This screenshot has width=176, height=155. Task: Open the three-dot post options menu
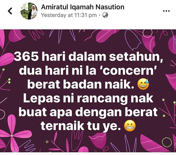(166, 11)
